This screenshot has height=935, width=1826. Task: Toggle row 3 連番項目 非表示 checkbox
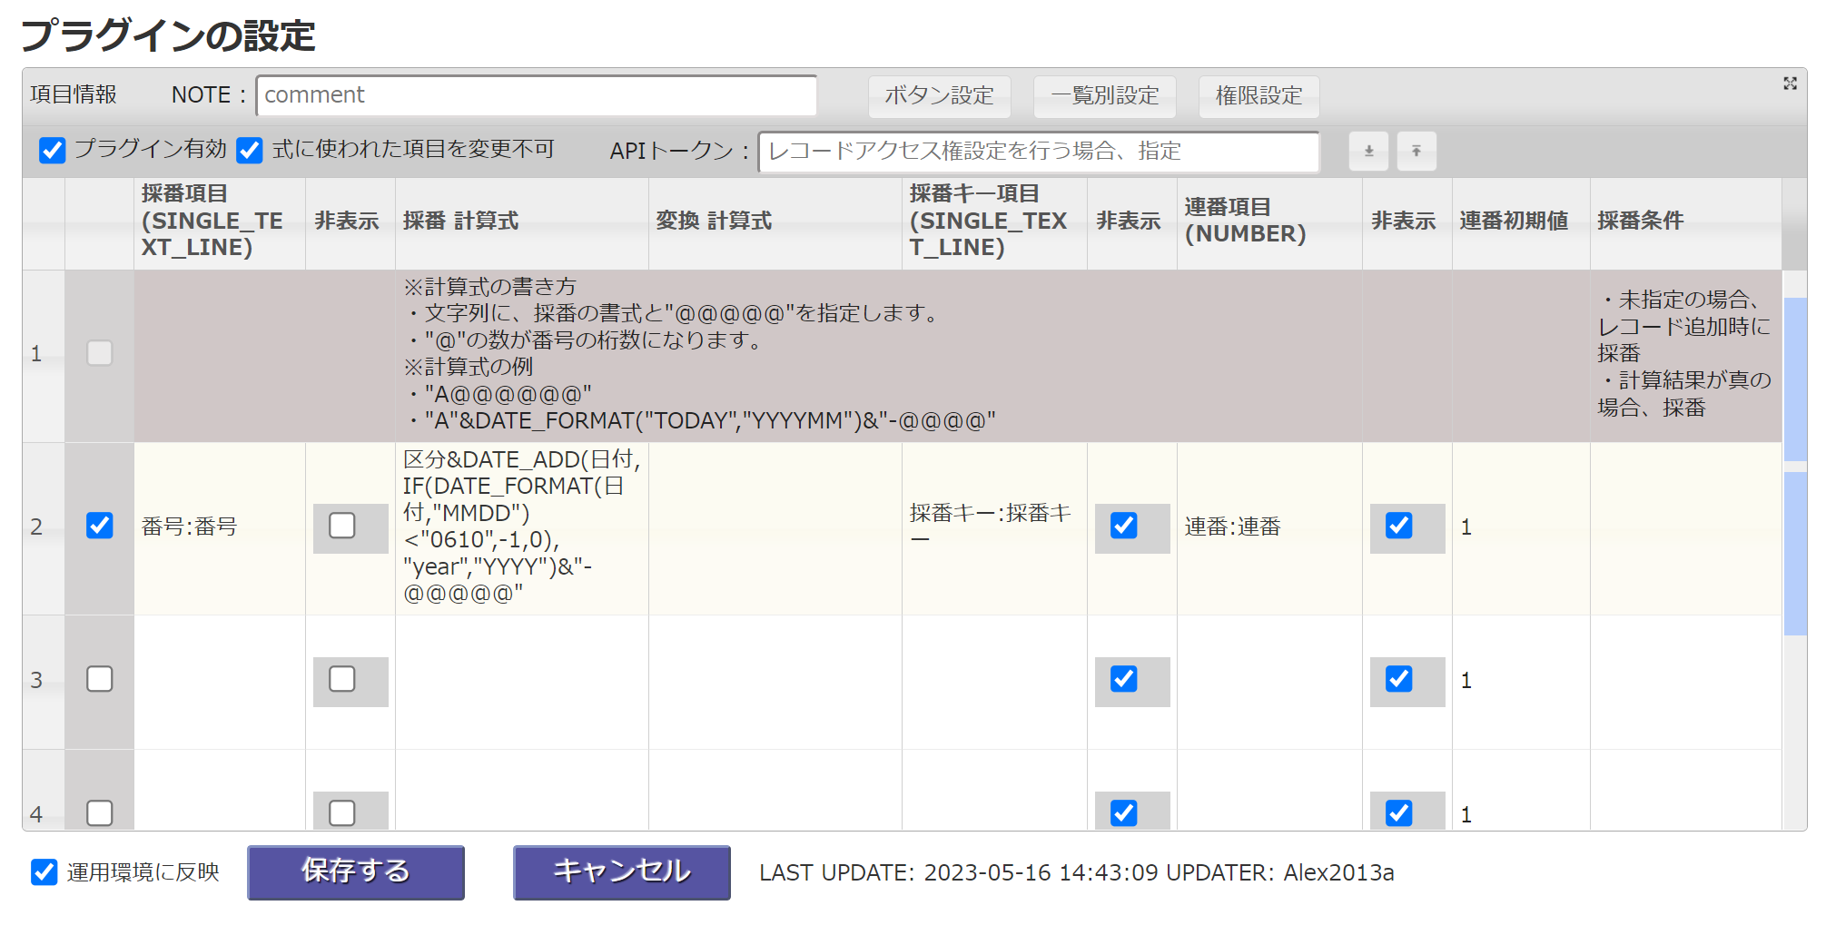[1399, 679]
